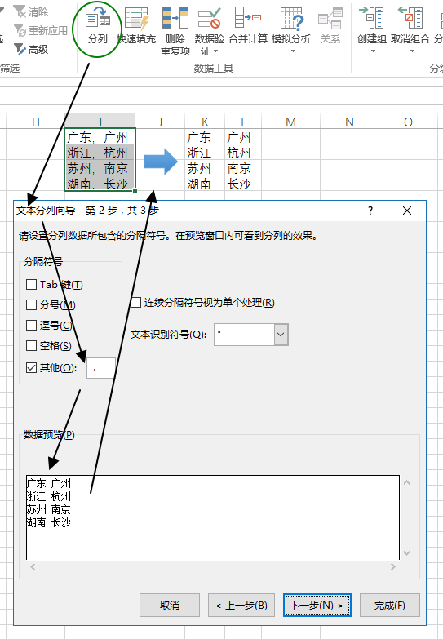The height and width of the screenshot is (639, 443).
Task: Click 湖南 in the data preview pane
Action: (x=36, y=522)
